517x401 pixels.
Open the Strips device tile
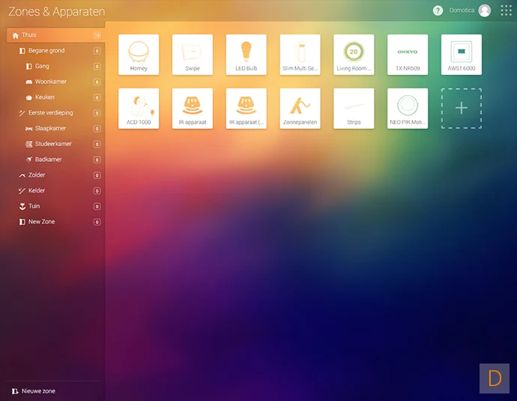pyautogui.click(x=354, y=109)
